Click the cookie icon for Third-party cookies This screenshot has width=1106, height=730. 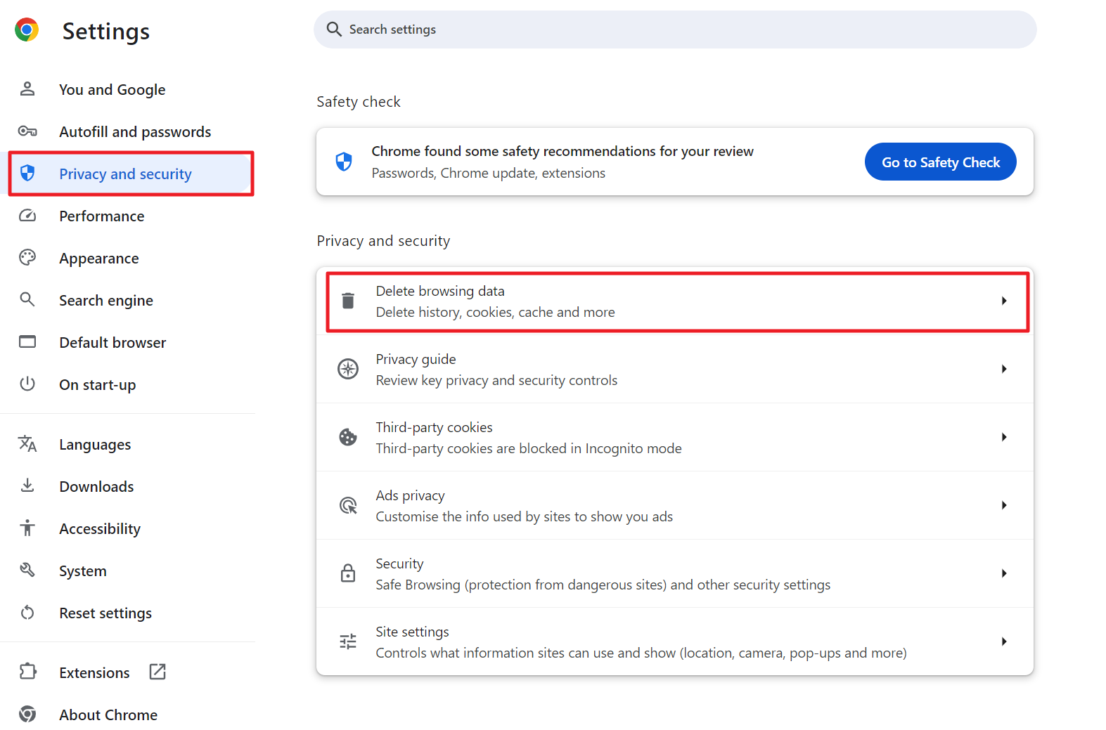[348, 437]
